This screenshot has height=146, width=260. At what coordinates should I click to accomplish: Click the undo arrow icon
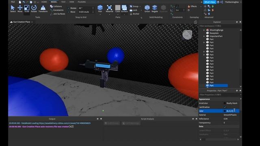(24, 2)
